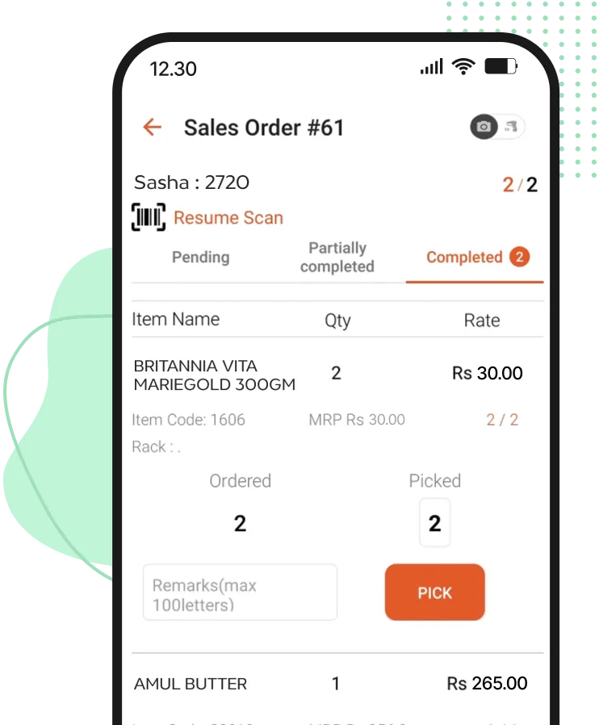Tap the battery status icon
The image size is (599, 725).
click(501, 66)
